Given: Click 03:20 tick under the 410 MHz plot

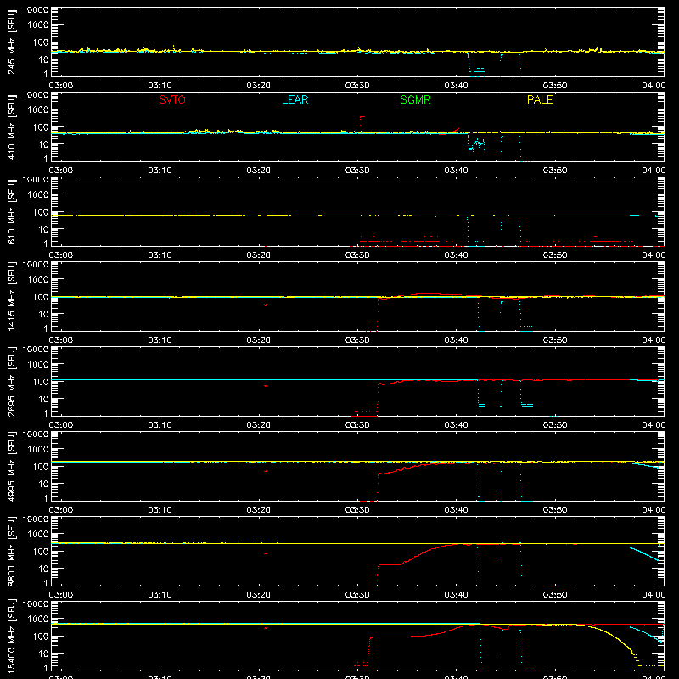Looking at the screenshot, I should 259,171.
